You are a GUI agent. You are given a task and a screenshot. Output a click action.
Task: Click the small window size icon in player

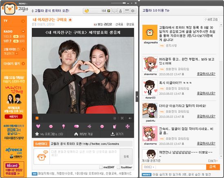(x=114, y=118)
